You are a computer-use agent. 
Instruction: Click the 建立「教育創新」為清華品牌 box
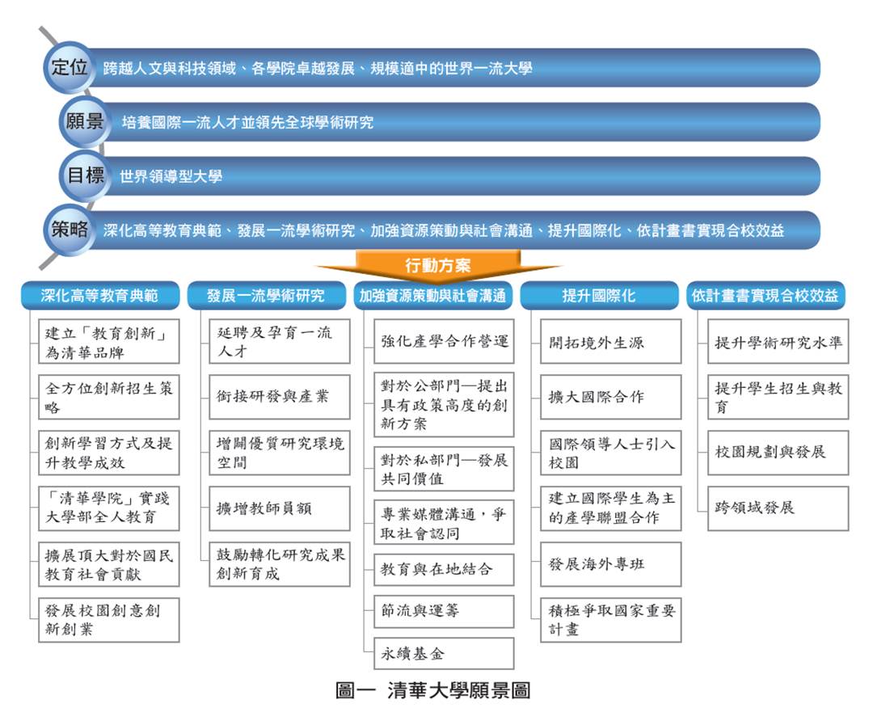(108, 341)
